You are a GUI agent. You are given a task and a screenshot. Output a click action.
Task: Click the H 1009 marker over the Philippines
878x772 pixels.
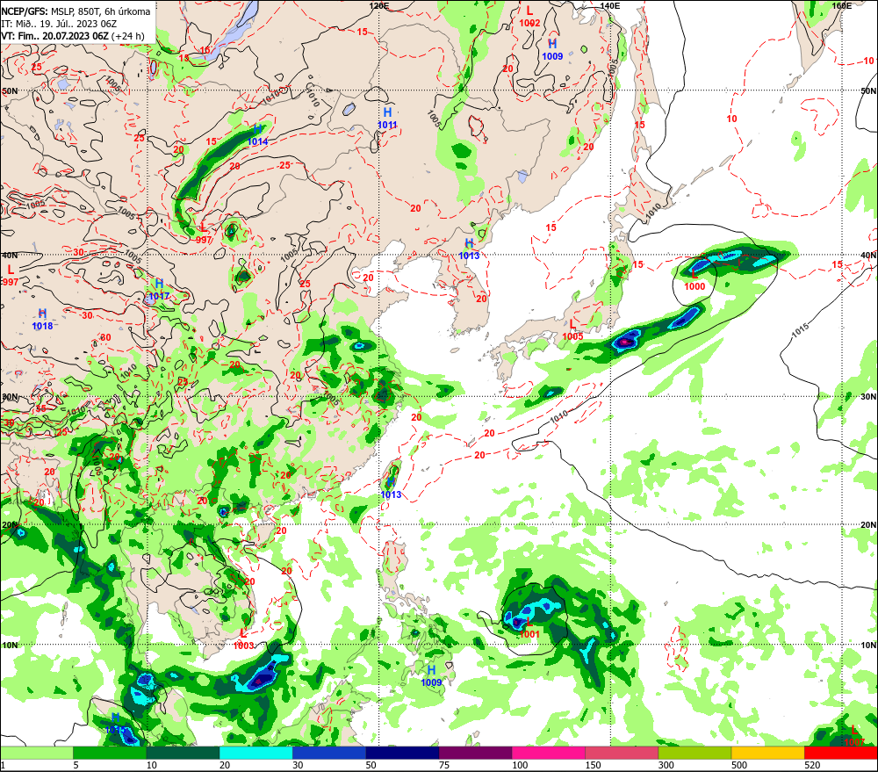(x=431, y=676)
